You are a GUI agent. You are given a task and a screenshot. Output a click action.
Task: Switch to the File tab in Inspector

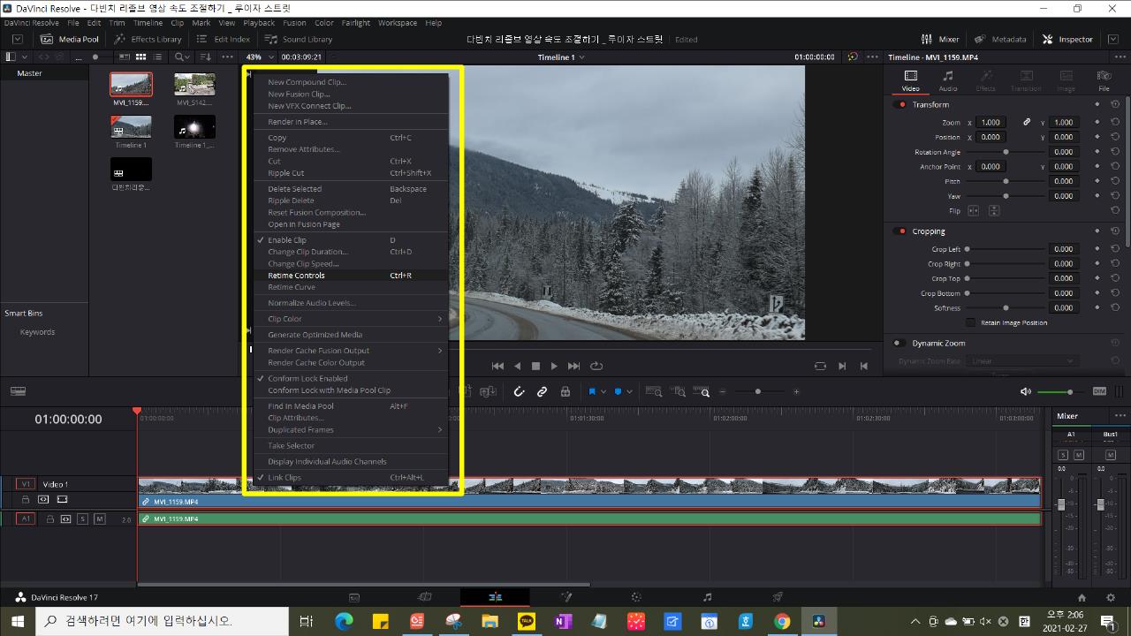pyautogui.click(x=1104, y=80)
